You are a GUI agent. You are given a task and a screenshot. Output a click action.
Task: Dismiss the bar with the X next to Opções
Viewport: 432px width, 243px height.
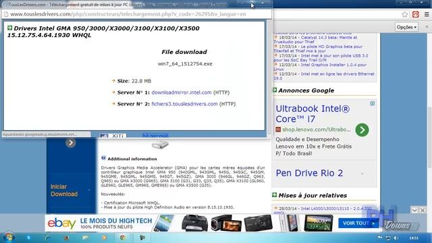(x=427, y=27)
